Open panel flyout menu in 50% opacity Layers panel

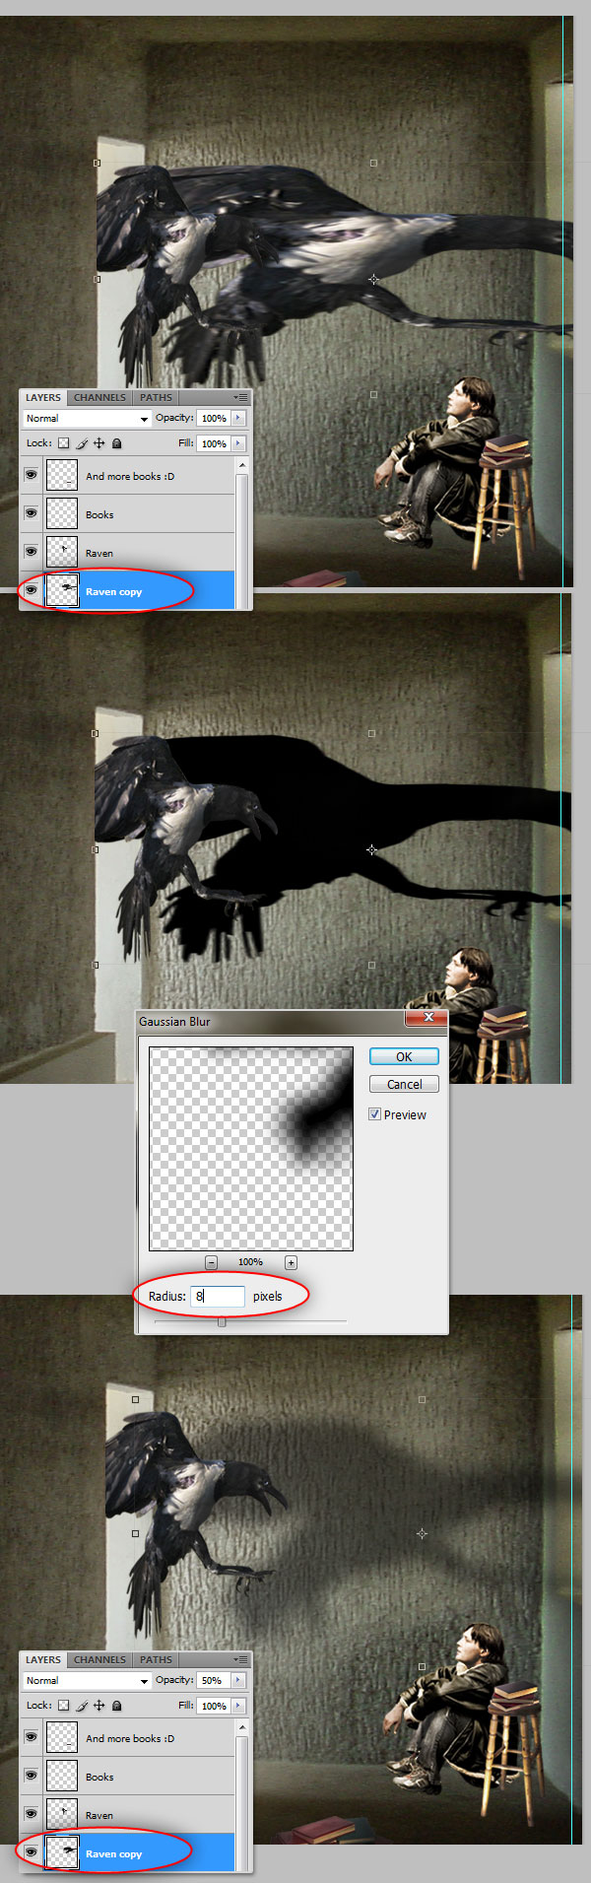pos(240,1660)
